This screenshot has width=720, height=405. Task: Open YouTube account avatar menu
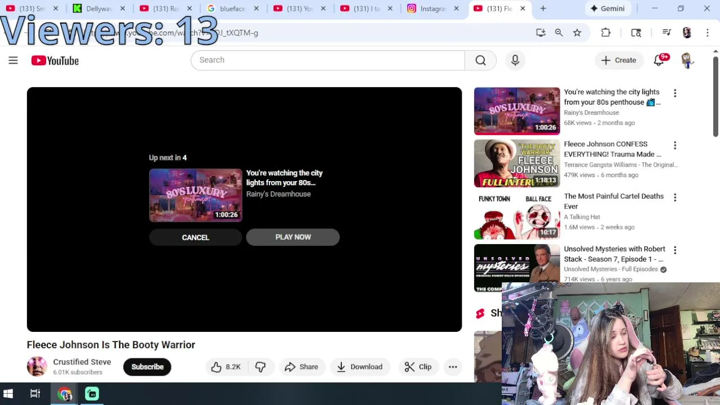click(687, 60)
